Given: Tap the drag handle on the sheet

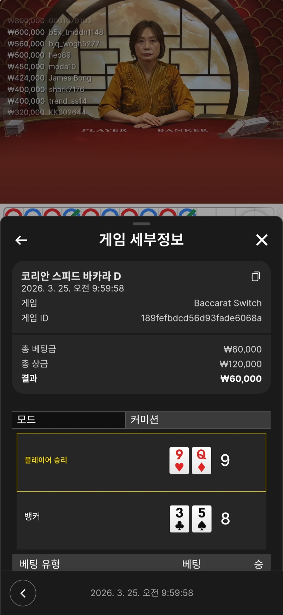Looking at the screenshot, I should click(141, 224).
